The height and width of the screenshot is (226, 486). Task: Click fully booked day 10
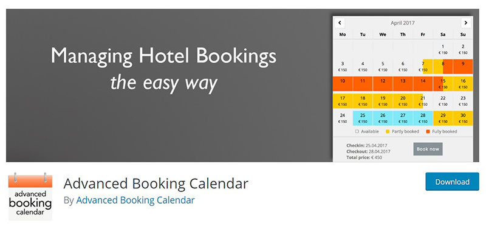[343, 84]
